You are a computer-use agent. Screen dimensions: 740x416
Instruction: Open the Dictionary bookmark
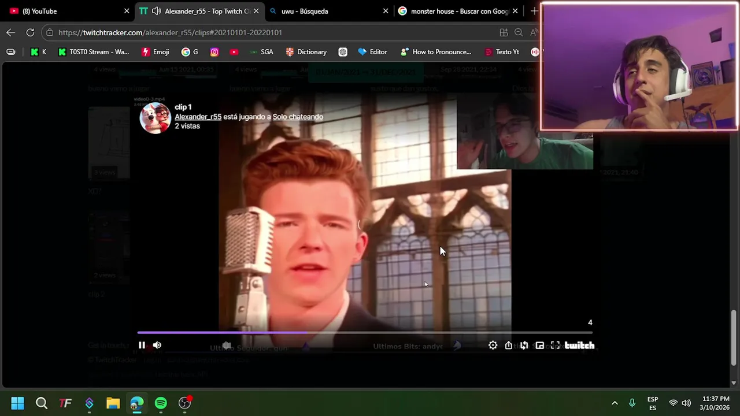pyautogui.click(x=306, y=52)
